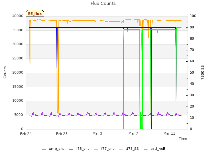Screen dimensions: 207x155
Task: Click the 70 right axis value
Action: pos(192,50)
